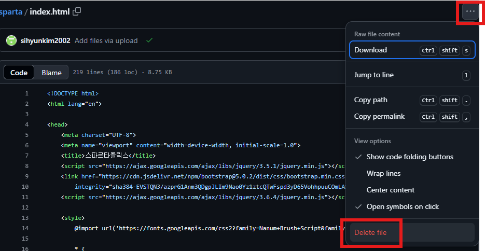Select Download from the menu

(412, 50)
